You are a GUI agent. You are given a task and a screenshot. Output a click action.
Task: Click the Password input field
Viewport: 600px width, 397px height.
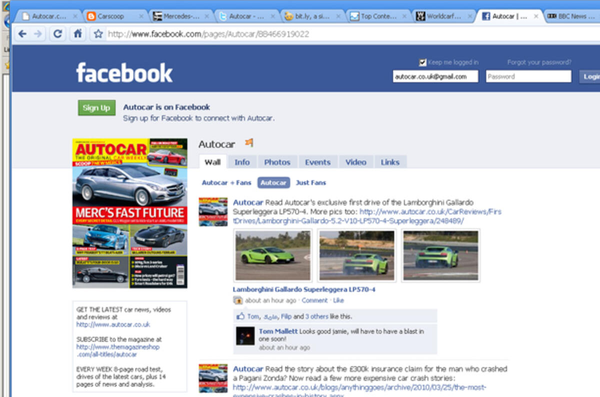point(528,76)
